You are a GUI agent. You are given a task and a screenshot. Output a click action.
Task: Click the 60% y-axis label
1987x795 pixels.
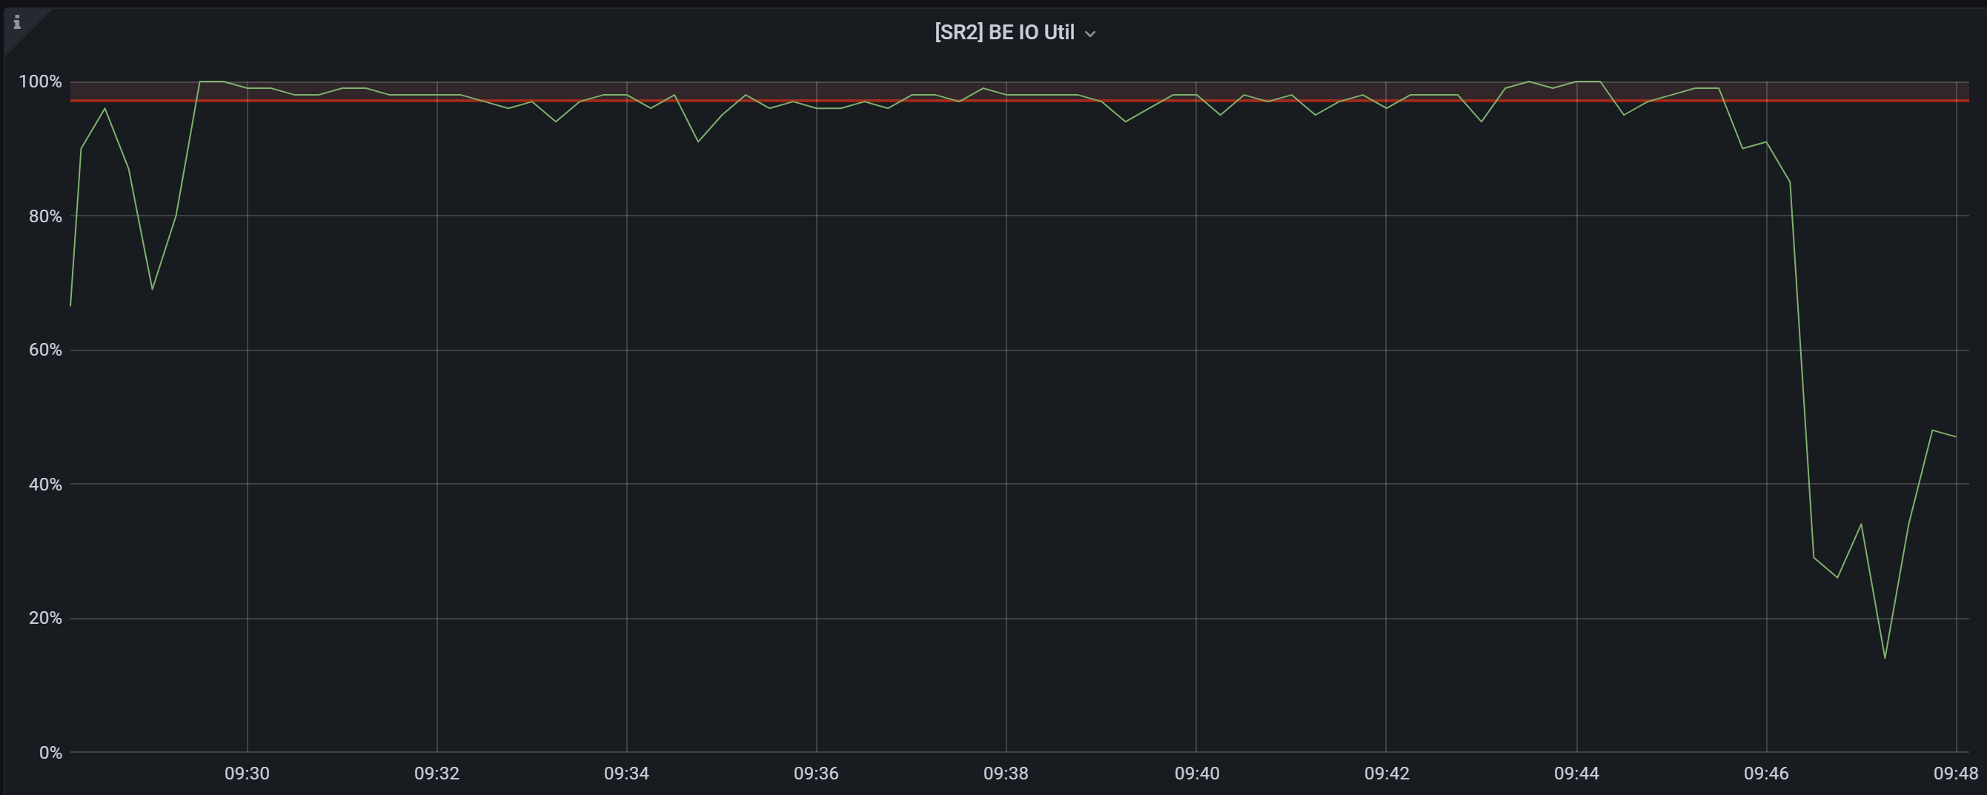44,350
